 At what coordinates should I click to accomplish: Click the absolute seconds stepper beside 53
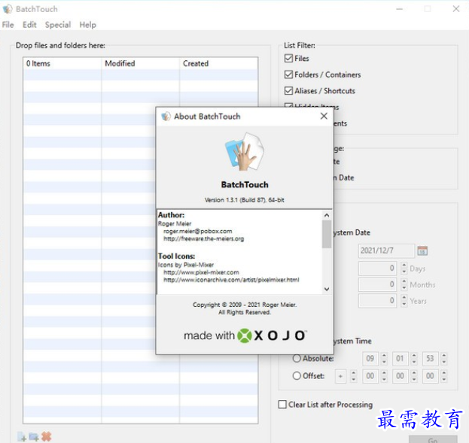[x=444, y=358]
